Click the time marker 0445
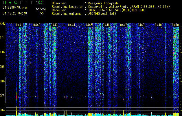Screen dimensions: 182x116 (89, 25)
